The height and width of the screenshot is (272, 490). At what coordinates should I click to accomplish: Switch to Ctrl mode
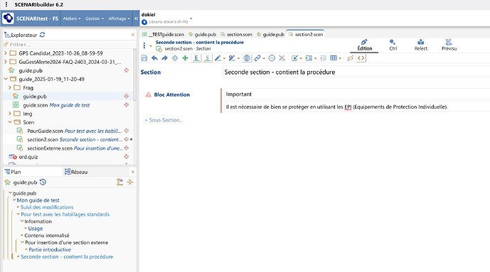point(393,45)
